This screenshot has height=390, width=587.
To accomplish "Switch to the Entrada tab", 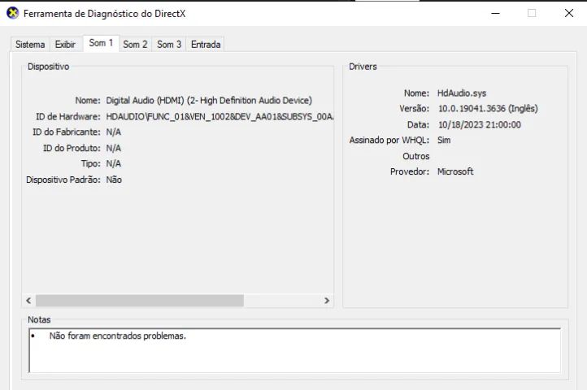I will 206,44.
